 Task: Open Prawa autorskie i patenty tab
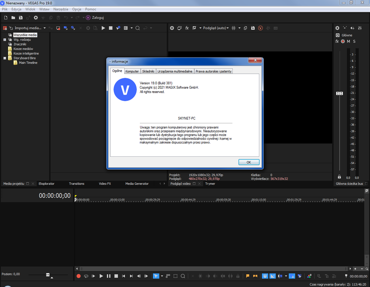tap(213, 71)
